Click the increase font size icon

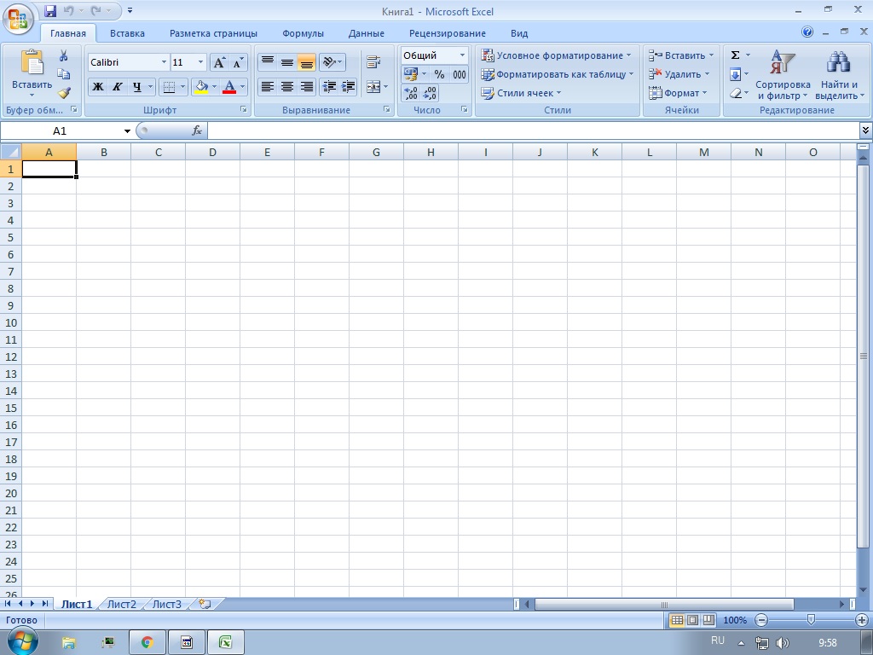tap(220, 62)
